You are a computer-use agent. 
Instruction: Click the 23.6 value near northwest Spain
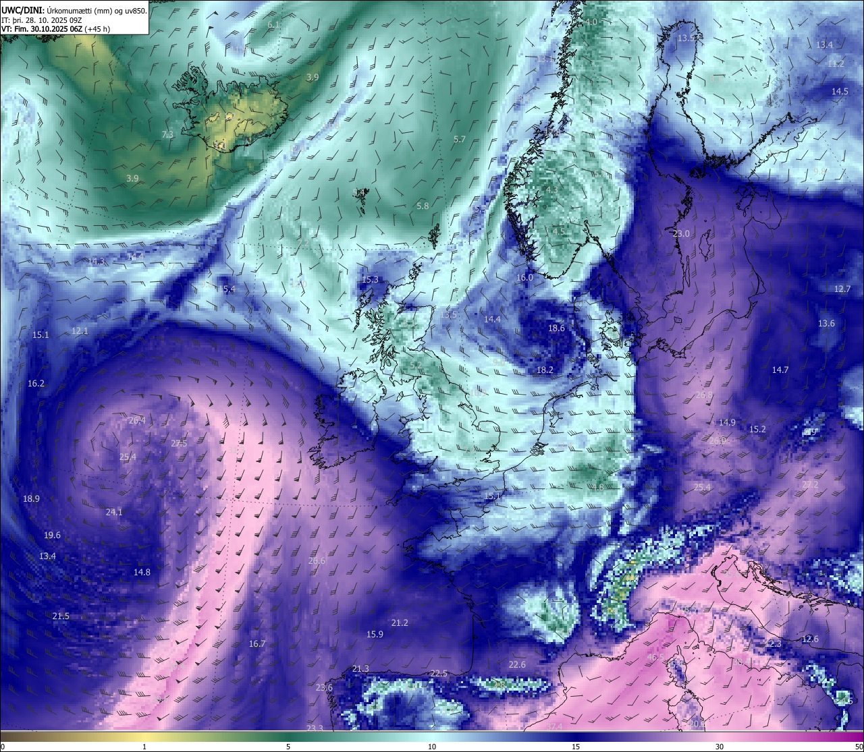[x=324, y=688]
